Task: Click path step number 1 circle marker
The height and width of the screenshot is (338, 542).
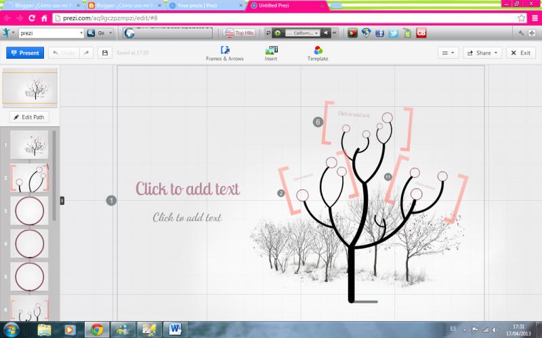Action: point(112,200)
